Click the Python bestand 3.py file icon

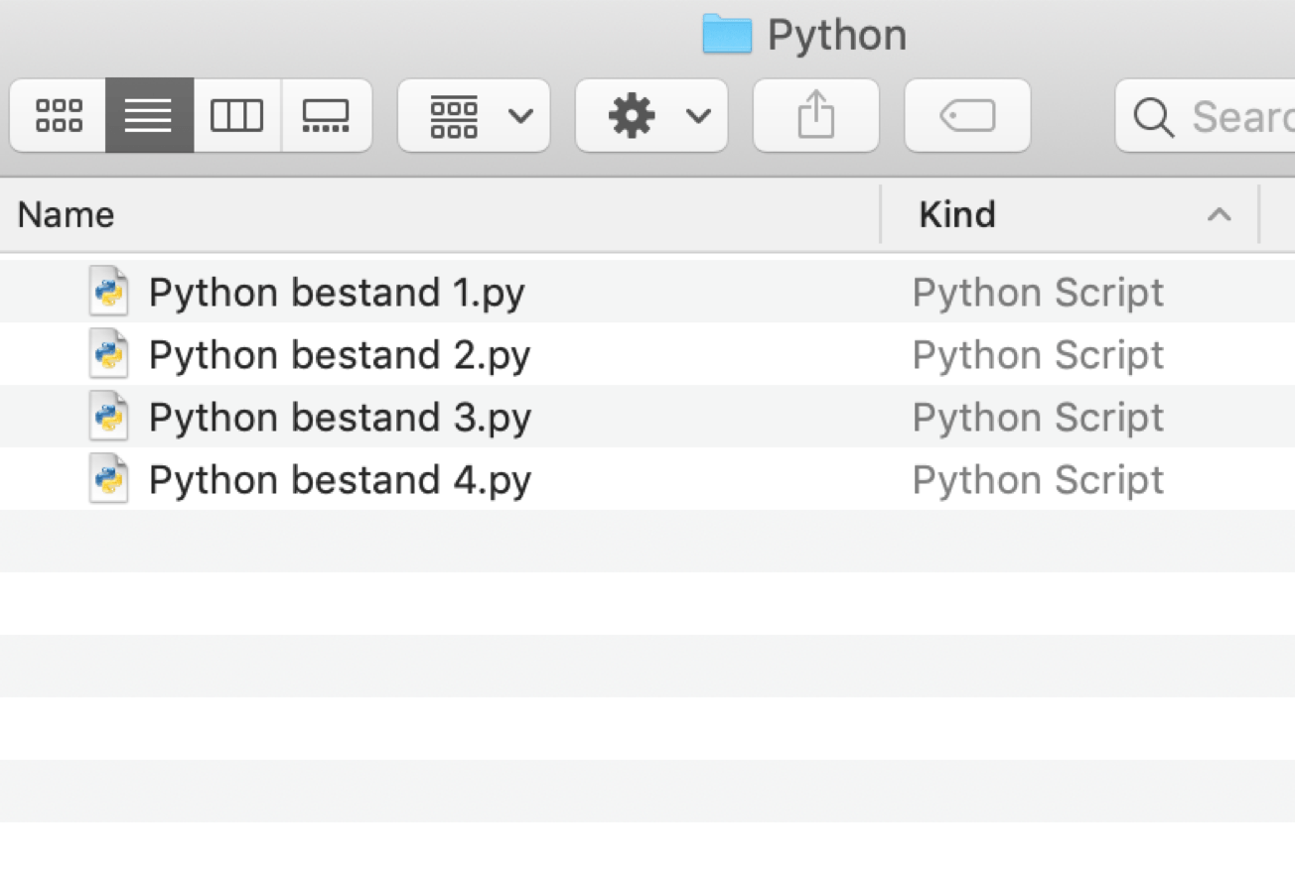(x=109, y=417)
